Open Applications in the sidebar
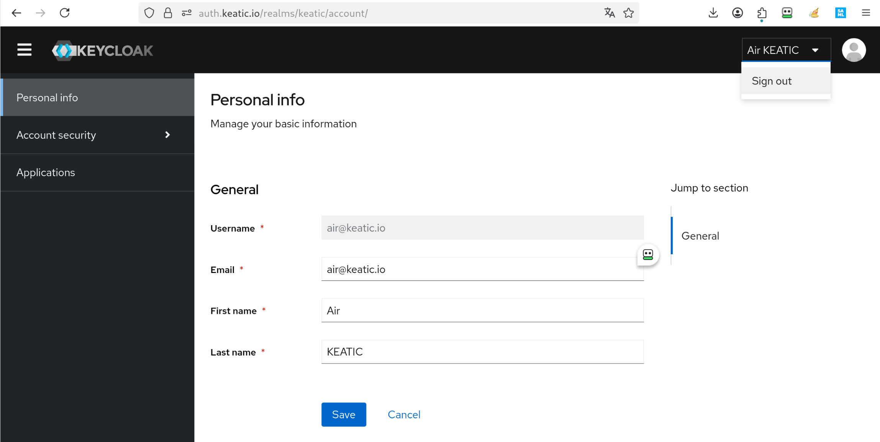880x442 pixels. click(46, 172)
